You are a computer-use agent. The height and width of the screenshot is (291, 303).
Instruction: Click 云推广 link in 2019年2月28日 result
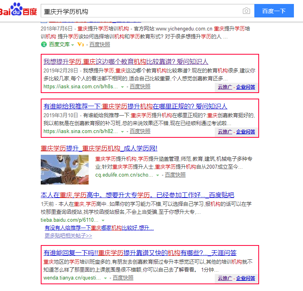(x=225, y=87)
